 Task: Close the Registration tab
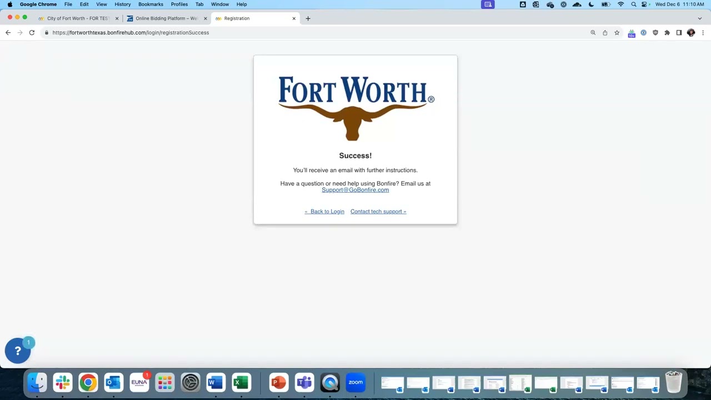pos(294,18)
